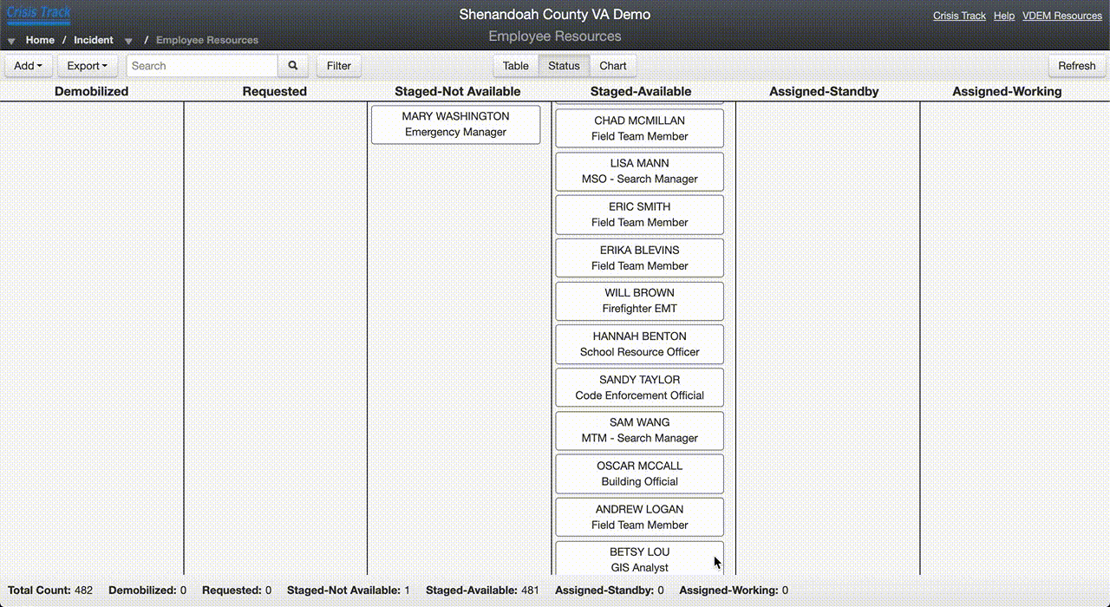Click the Refresh button
Screen dimensions: 1110x607
point(1076,65)
